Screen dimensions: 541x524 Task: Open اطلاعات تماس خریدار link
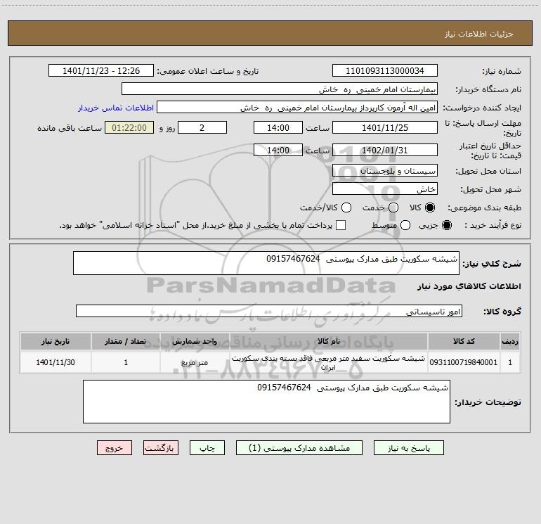point(116,108)
